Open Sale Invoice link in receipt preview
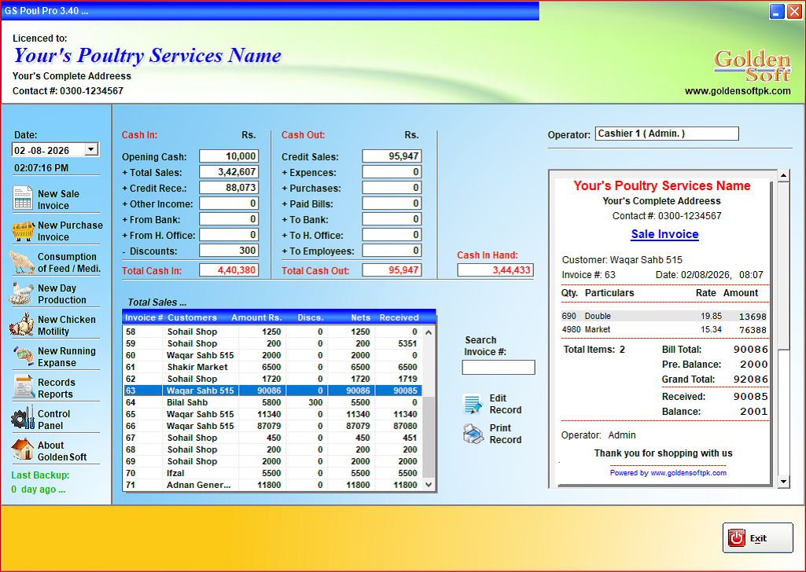The image size is (806, 572). pos(664,234)
